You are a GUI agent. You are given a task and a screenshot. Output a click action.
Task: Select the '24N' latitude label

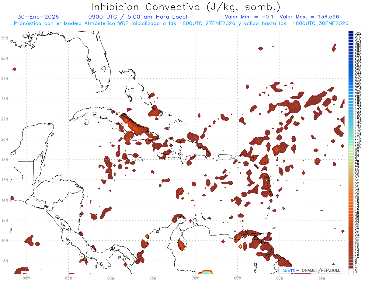click(5, 99)
